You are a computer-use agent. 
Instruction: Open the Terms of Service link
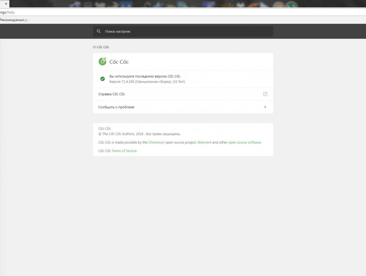pos(124,151)
